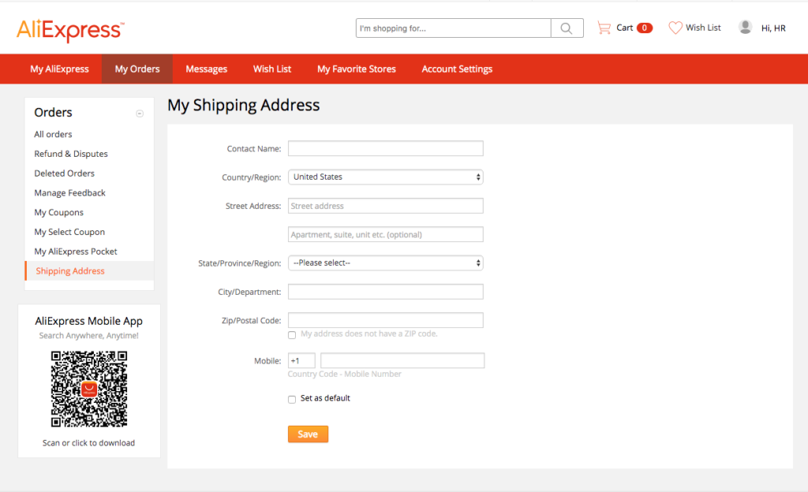Click the 'My Shipping Address' heading
Screen dimensions: 808x492
click(244, 106)
